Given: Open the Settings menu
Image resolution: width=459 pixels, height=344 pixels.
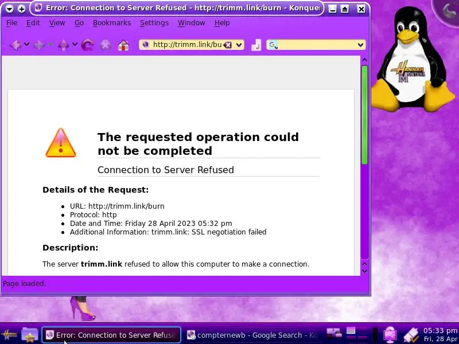Looking at the screenshot, I should pyautogui.click(x=154, y=23).
